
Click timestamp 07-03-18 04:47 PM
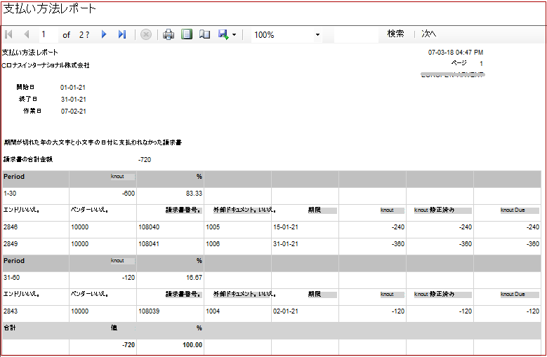456,53
